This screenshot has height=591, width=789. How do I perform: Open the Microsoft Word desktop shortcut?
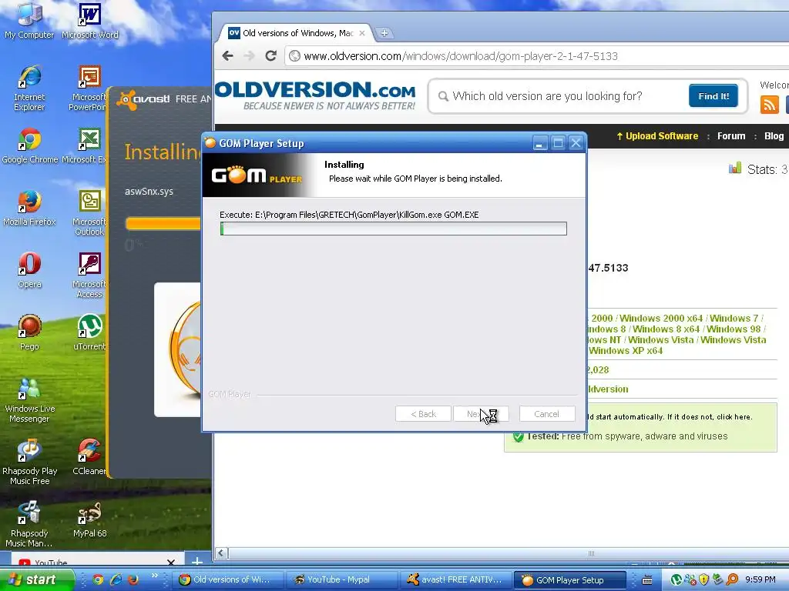tap(89, 20)
